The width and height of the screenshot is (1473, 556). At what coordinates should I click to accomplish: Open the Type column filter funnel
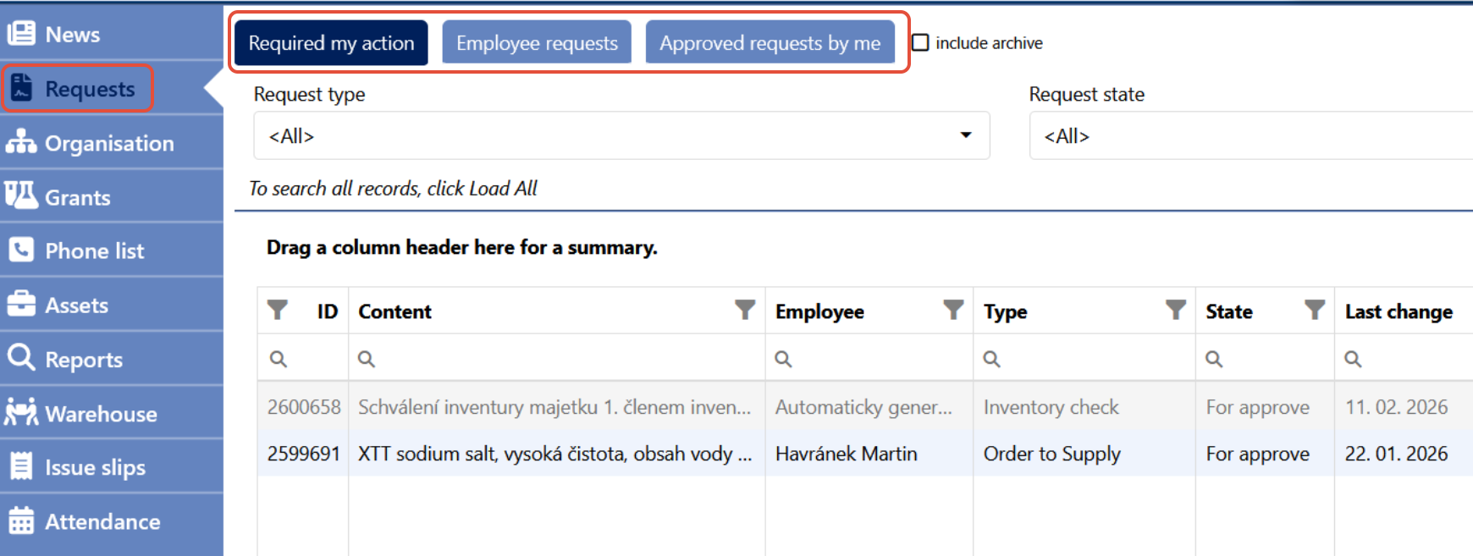[1176, 311]
